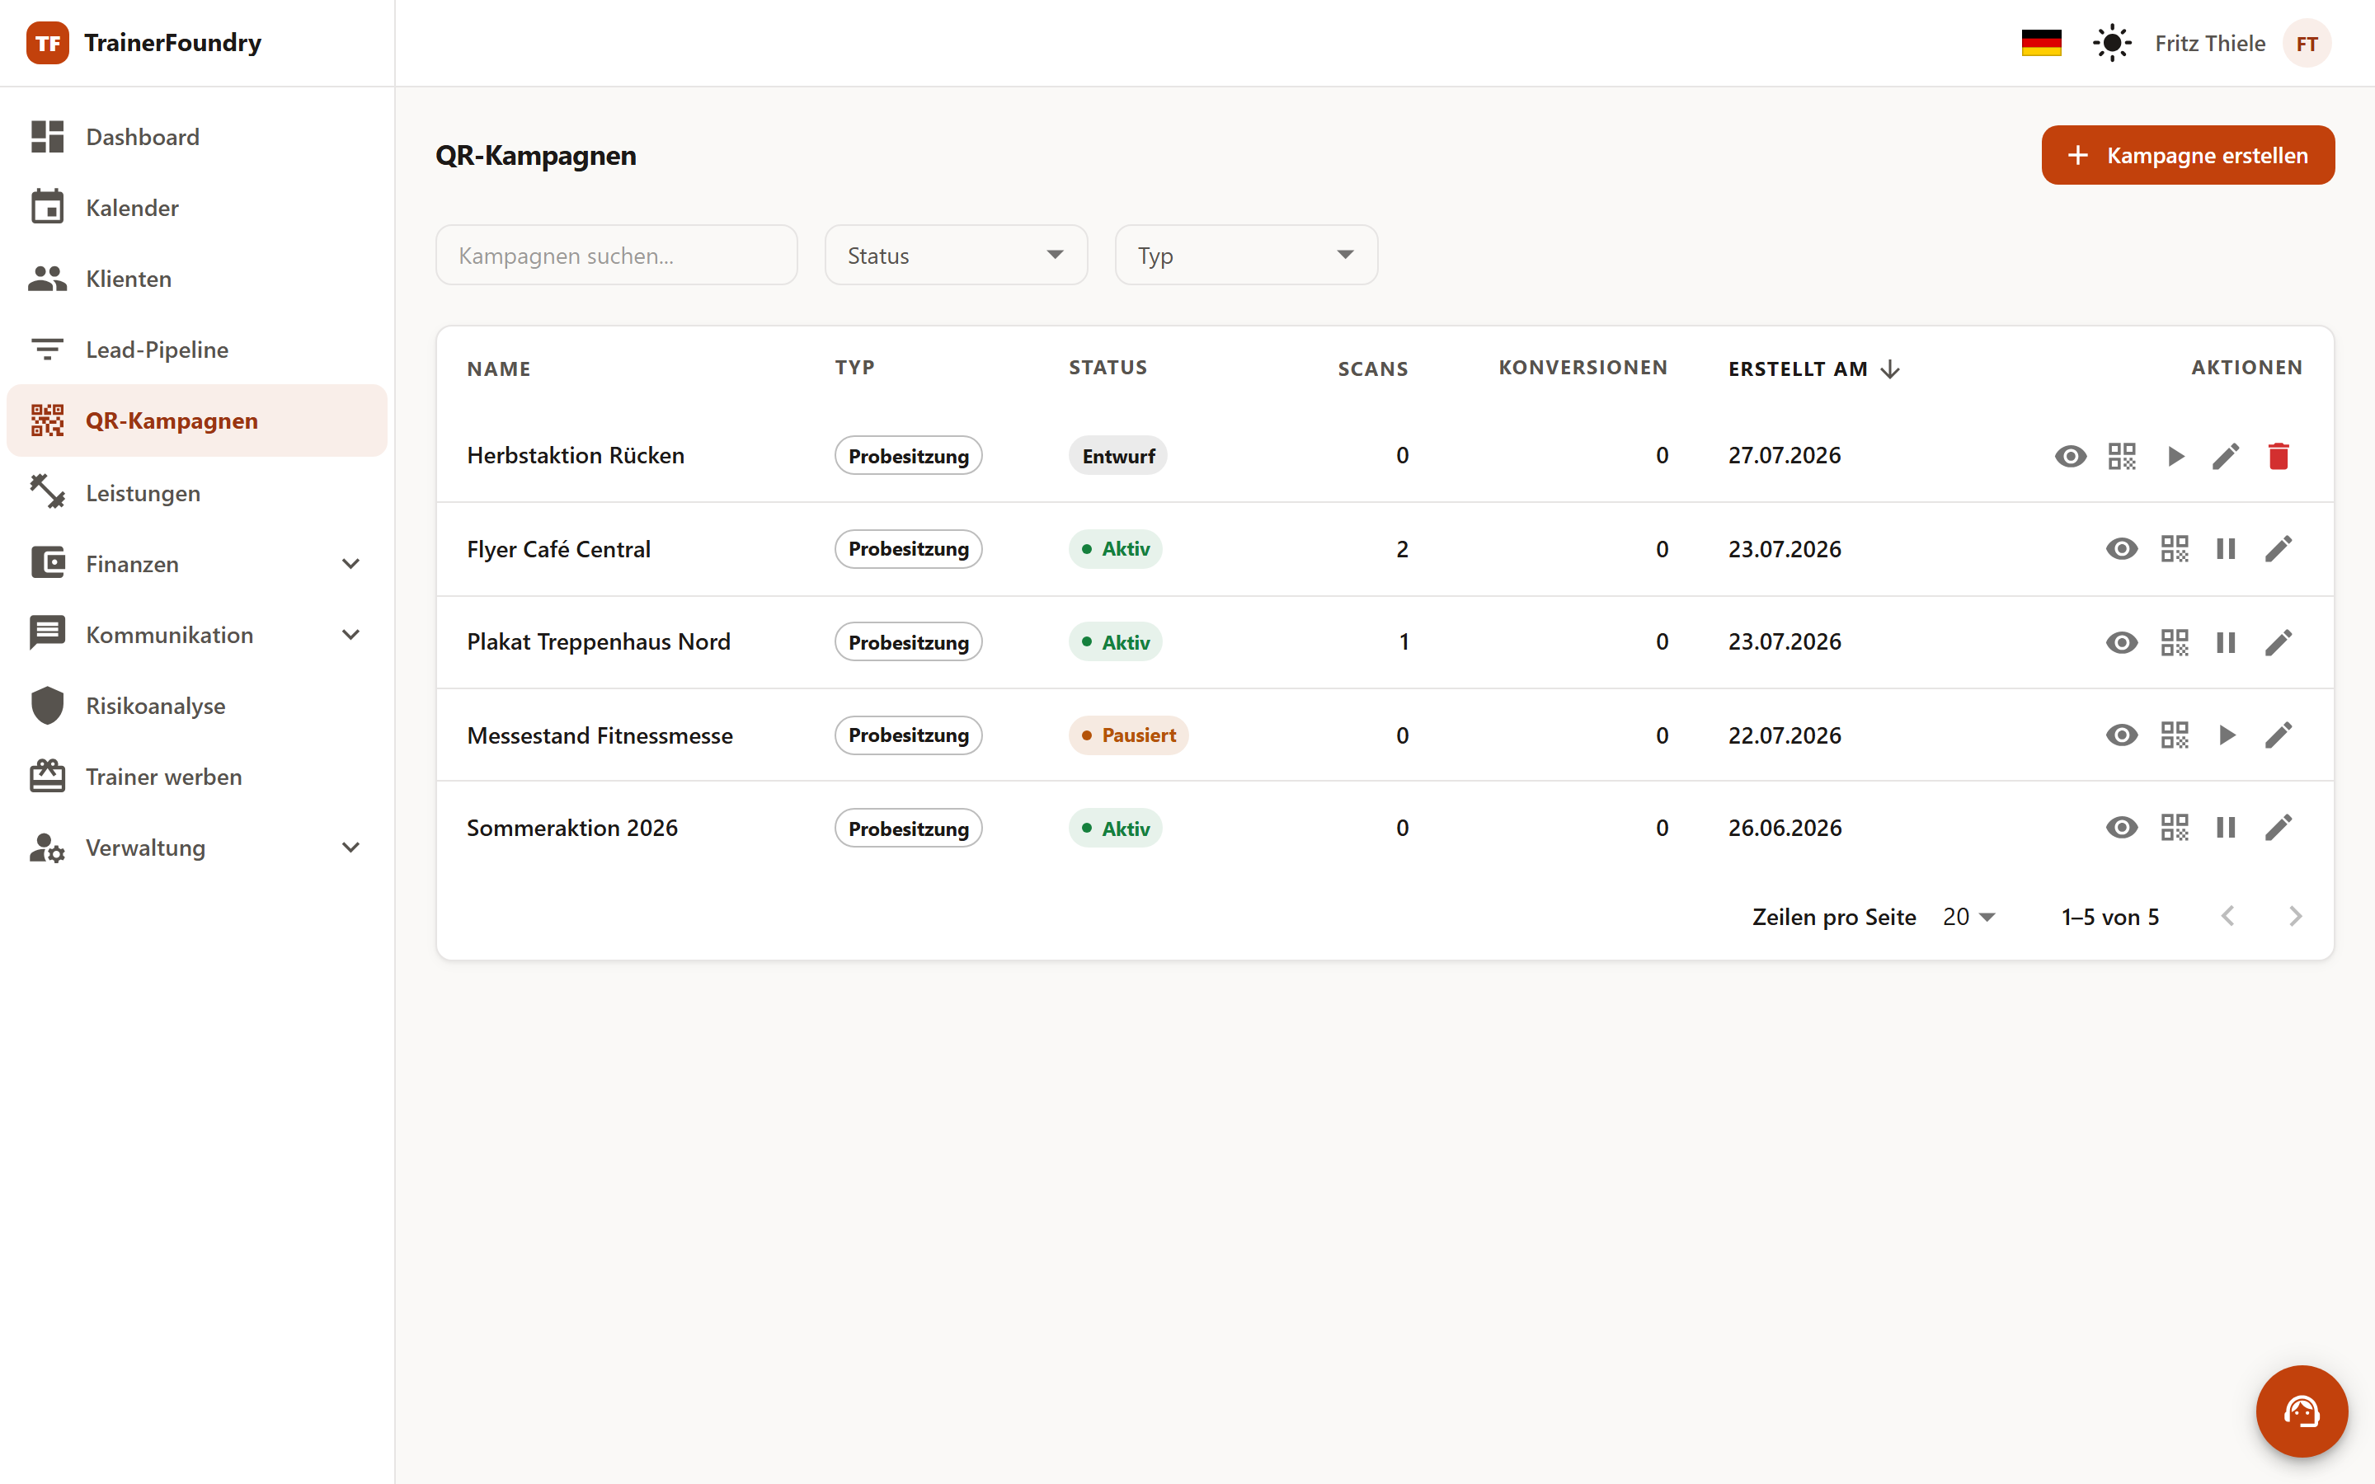Click the Fritz Thiele user name
This screenshot has height=1484, width=2375.
click(2210, 43)
